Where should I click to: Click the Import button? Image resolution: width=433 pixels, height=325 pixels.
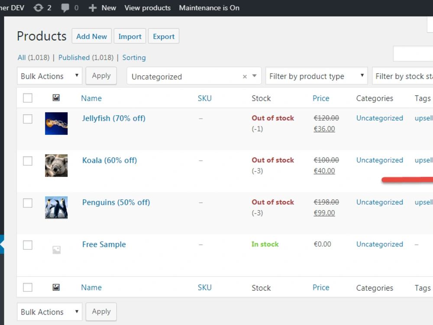130,36
